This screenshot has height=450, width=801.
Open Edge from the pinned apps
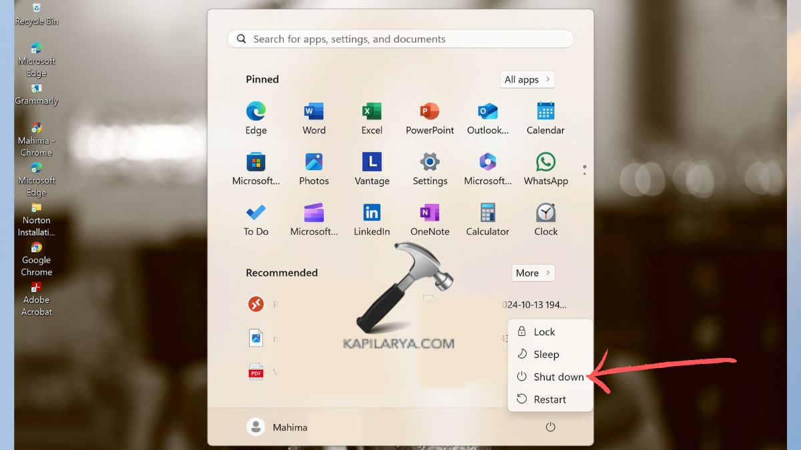click(256, 118)
